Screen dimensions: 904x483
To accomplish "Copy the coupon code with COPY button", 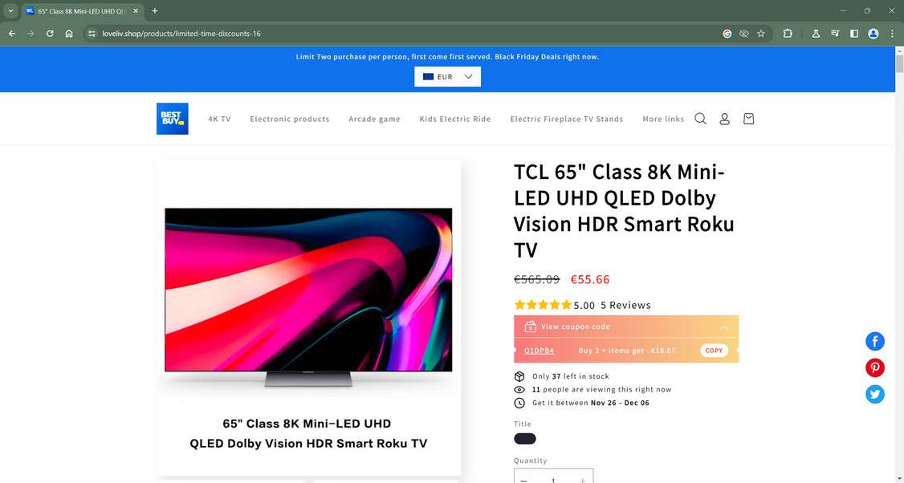I will [714, 351].
